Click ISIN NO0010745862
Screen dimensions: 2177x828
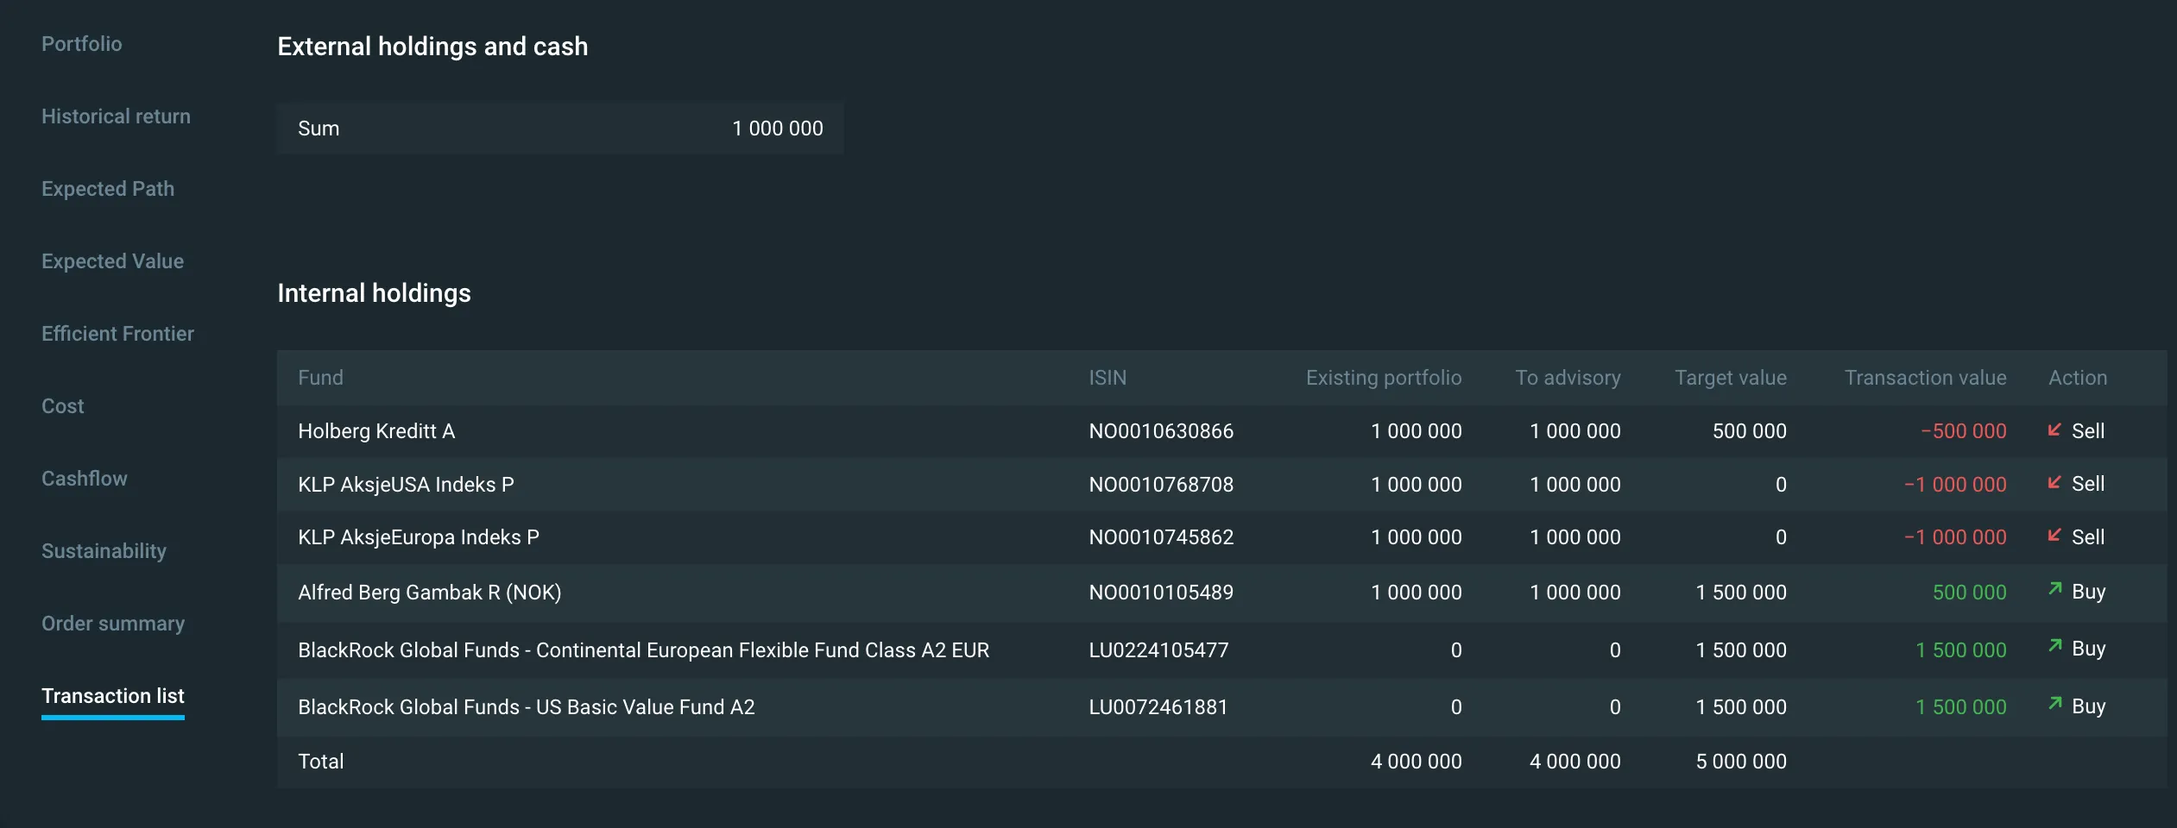tap(1161, 537)
